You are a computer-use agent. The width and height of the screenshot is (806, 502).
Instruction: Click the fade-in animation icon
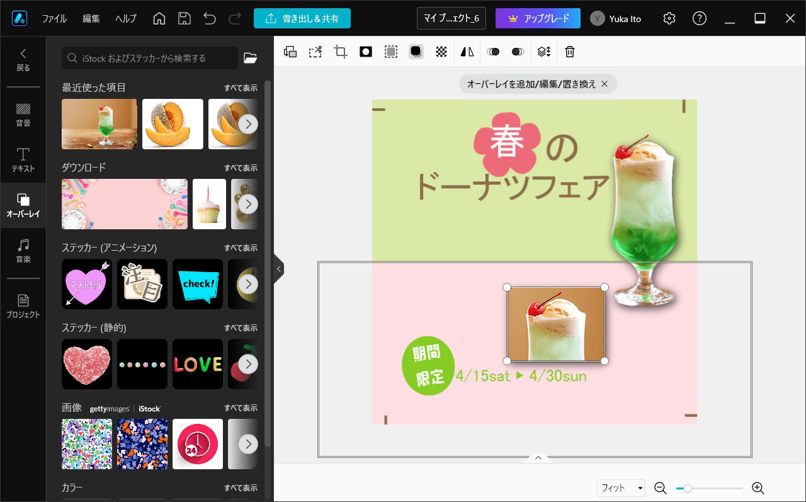493,52
